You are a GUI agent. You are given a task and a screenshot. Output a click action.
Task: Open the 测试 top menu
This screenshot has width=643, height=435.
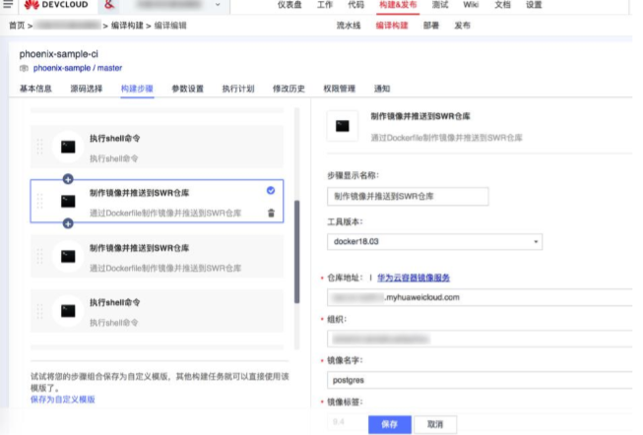click(440, 5)
